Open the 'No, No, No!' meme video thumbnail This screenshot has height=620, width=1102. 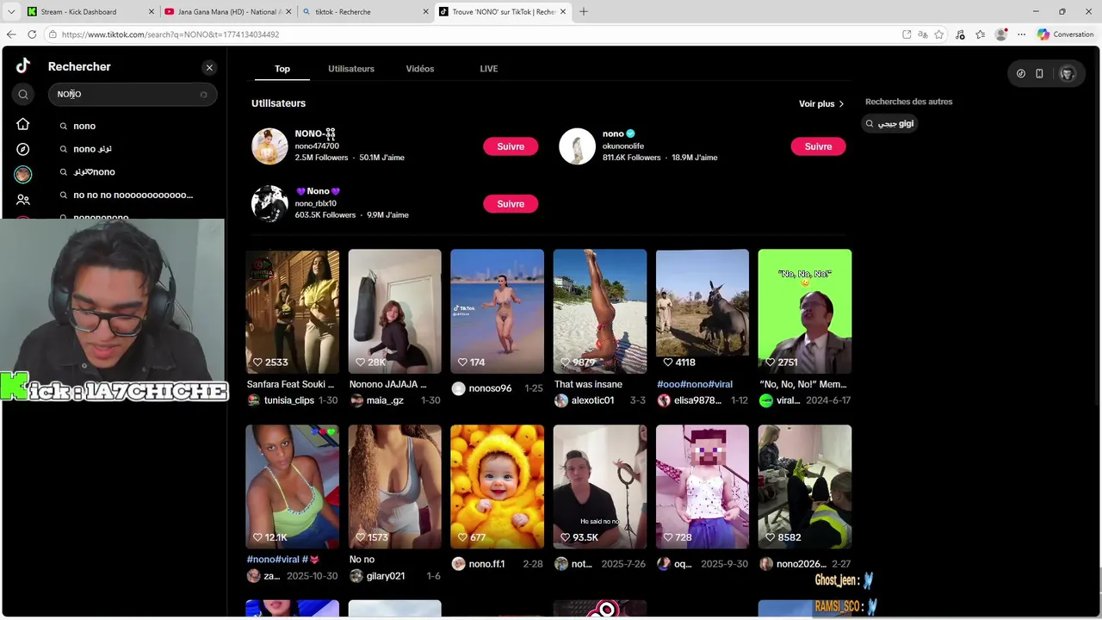tap(805, 312)
